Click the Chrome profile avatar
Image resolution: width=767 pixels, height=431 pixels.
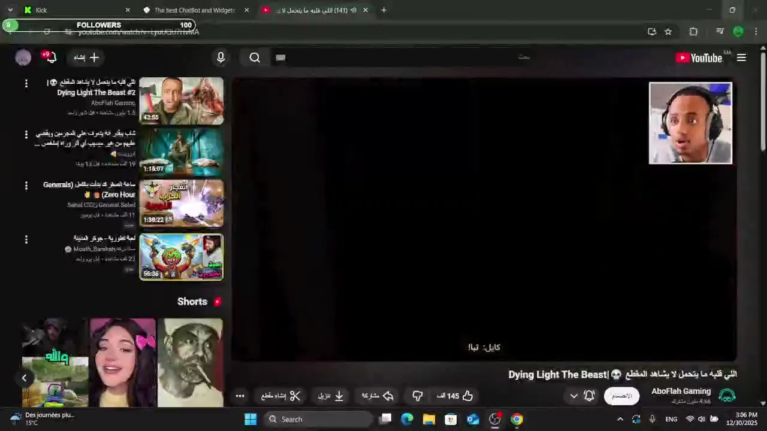tap(738, 32)
